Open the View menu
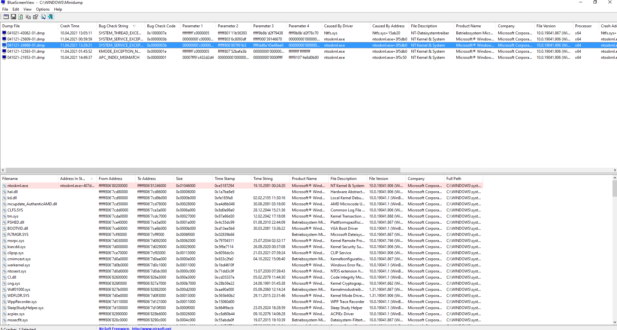This screenshot has width=617, height=330. click(28, 9)
